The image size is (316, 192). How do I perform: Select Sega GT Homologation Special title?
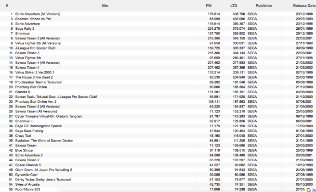click(39, 126)
